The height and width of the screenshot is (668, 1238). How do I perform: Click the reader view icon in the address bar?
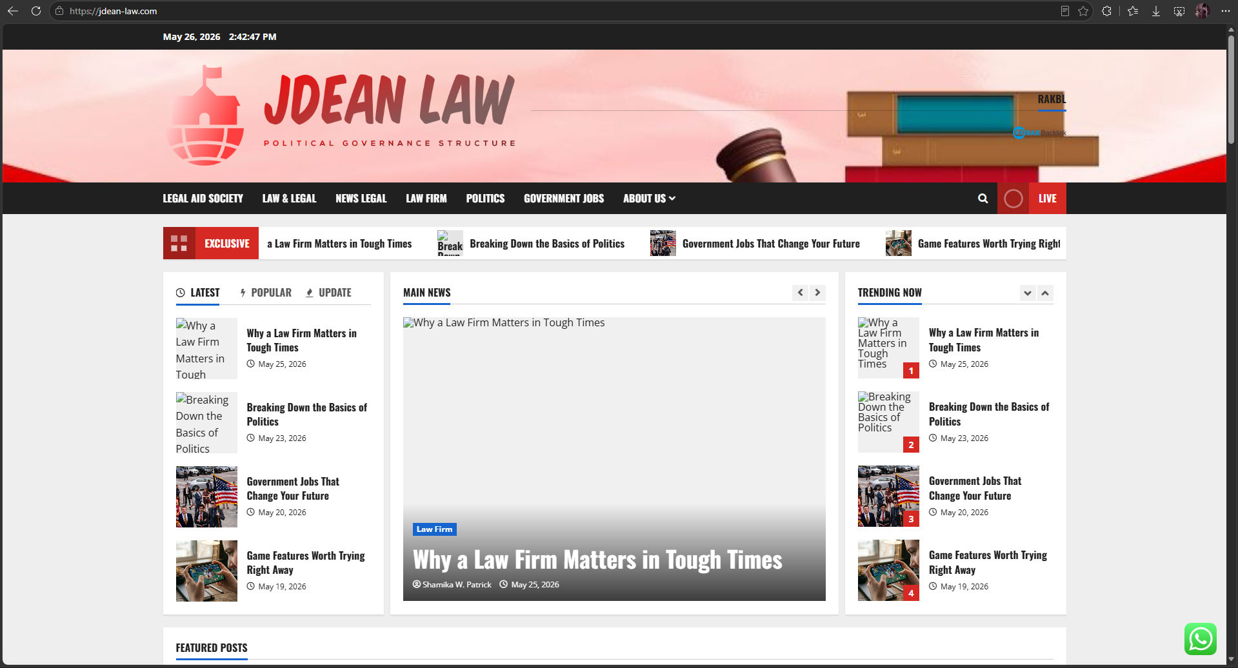pyautogui.click(x=1065, y=11)
